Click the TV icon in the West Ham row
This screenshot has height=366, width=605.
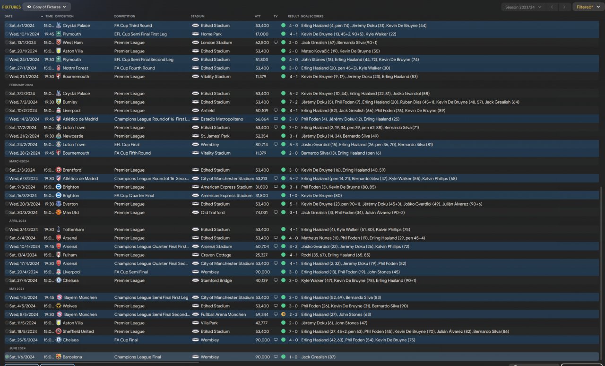pyautogui.click(x=276, y=43)
